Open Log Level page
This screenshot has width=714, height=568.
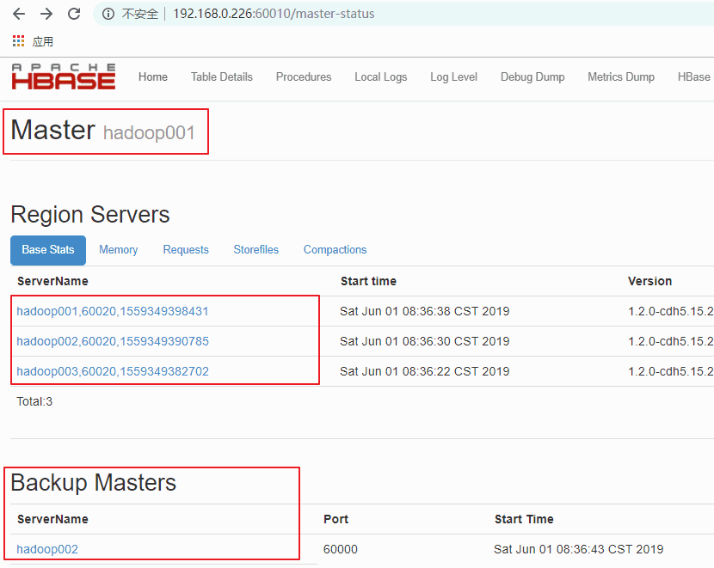click(453, 77)
